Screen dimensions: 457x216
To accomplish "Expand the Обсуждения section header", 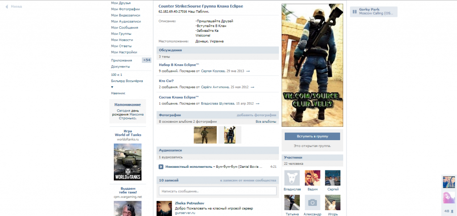I will point(170,50).
